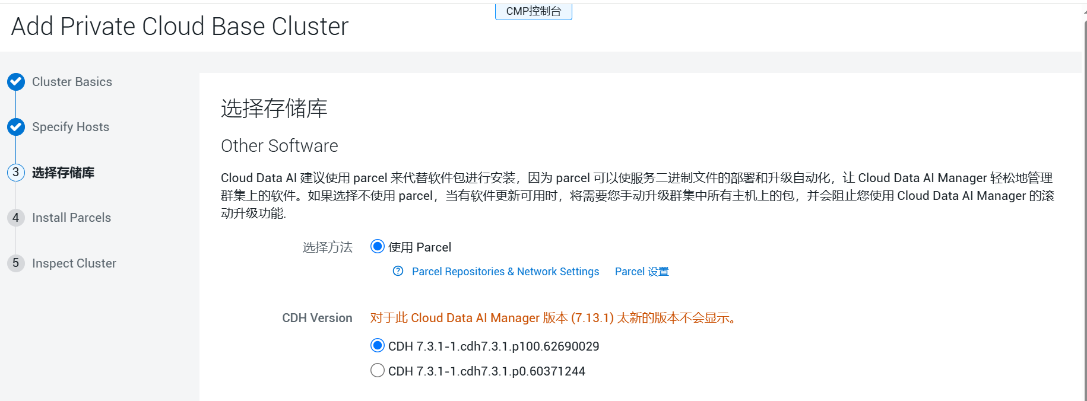
Task: Select the 使用 Parcel radio button
Action: pos(378,247)
